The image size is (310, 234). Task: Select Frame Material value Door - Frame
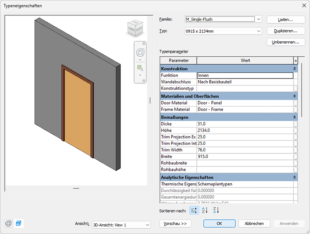pos(245,109)
